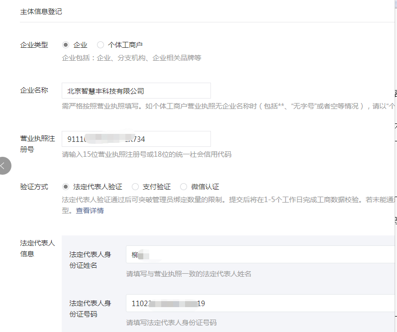Choose 支付验证 verification method
The image size is (397, 332).
coord(135,187)
